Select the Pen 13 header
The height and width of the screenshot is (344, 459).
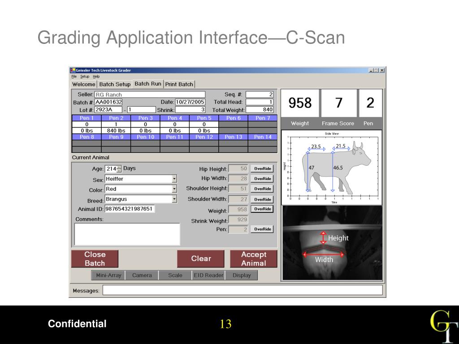[233, 137]
